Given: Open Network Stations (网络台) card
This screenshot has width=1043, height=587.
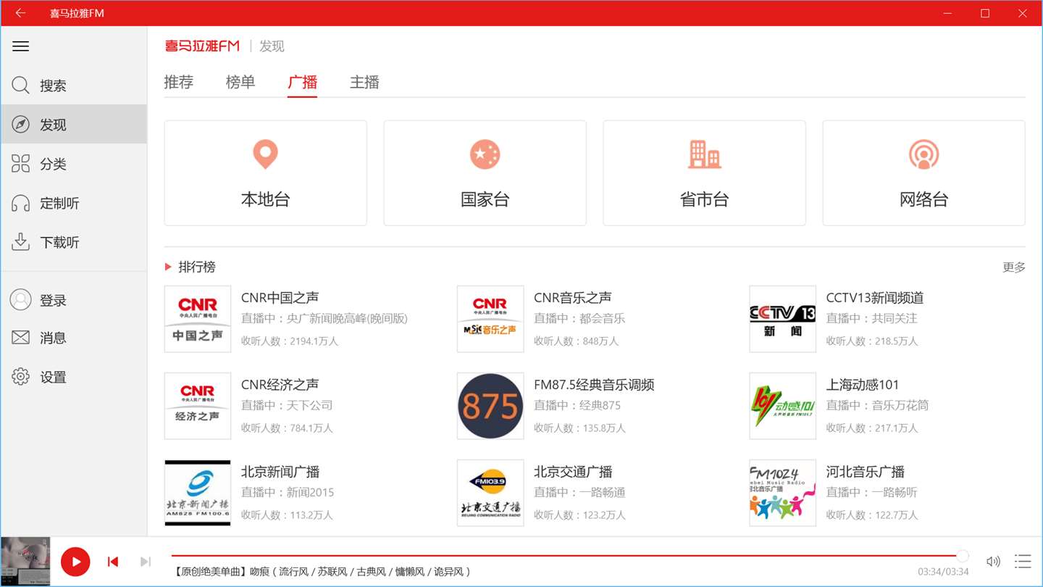Looking at the screenshot, I should (x=923, y=173).
